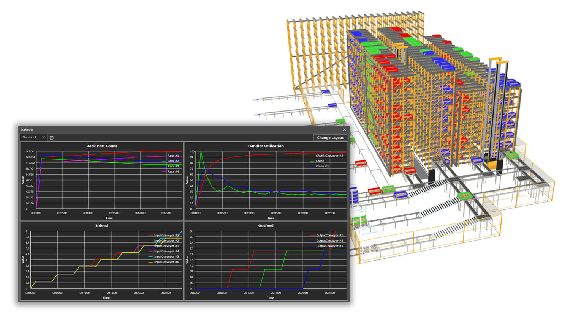570x316 pixels.
Task: Click the green add statistics tab icon
Action: 52,138
